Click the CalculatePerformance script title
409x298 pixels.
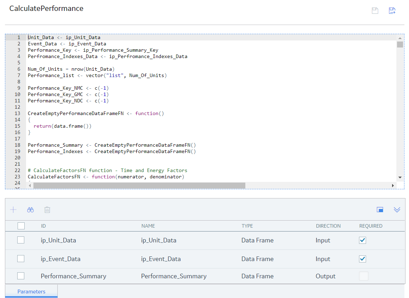click(46, 8)
